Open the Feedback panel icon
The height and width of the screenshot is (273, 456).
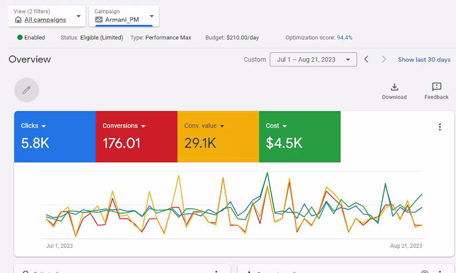[x=436, y=88]
